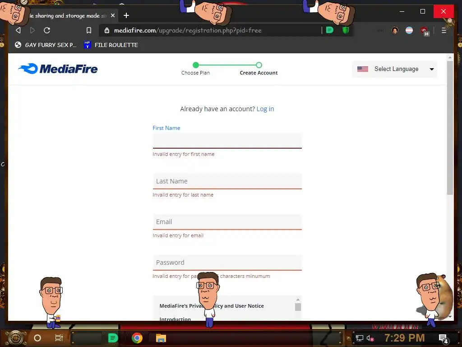462x347 pixels.
Task: Click the address bar URL
Action: 188,30
